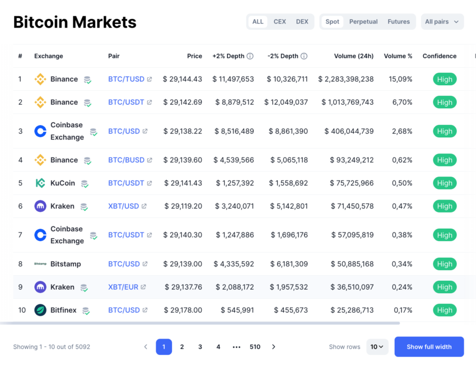Viewport: 476px width, 366px height.
Task: Click the reserves badge icon beside KuCoin
Action: 85,184
